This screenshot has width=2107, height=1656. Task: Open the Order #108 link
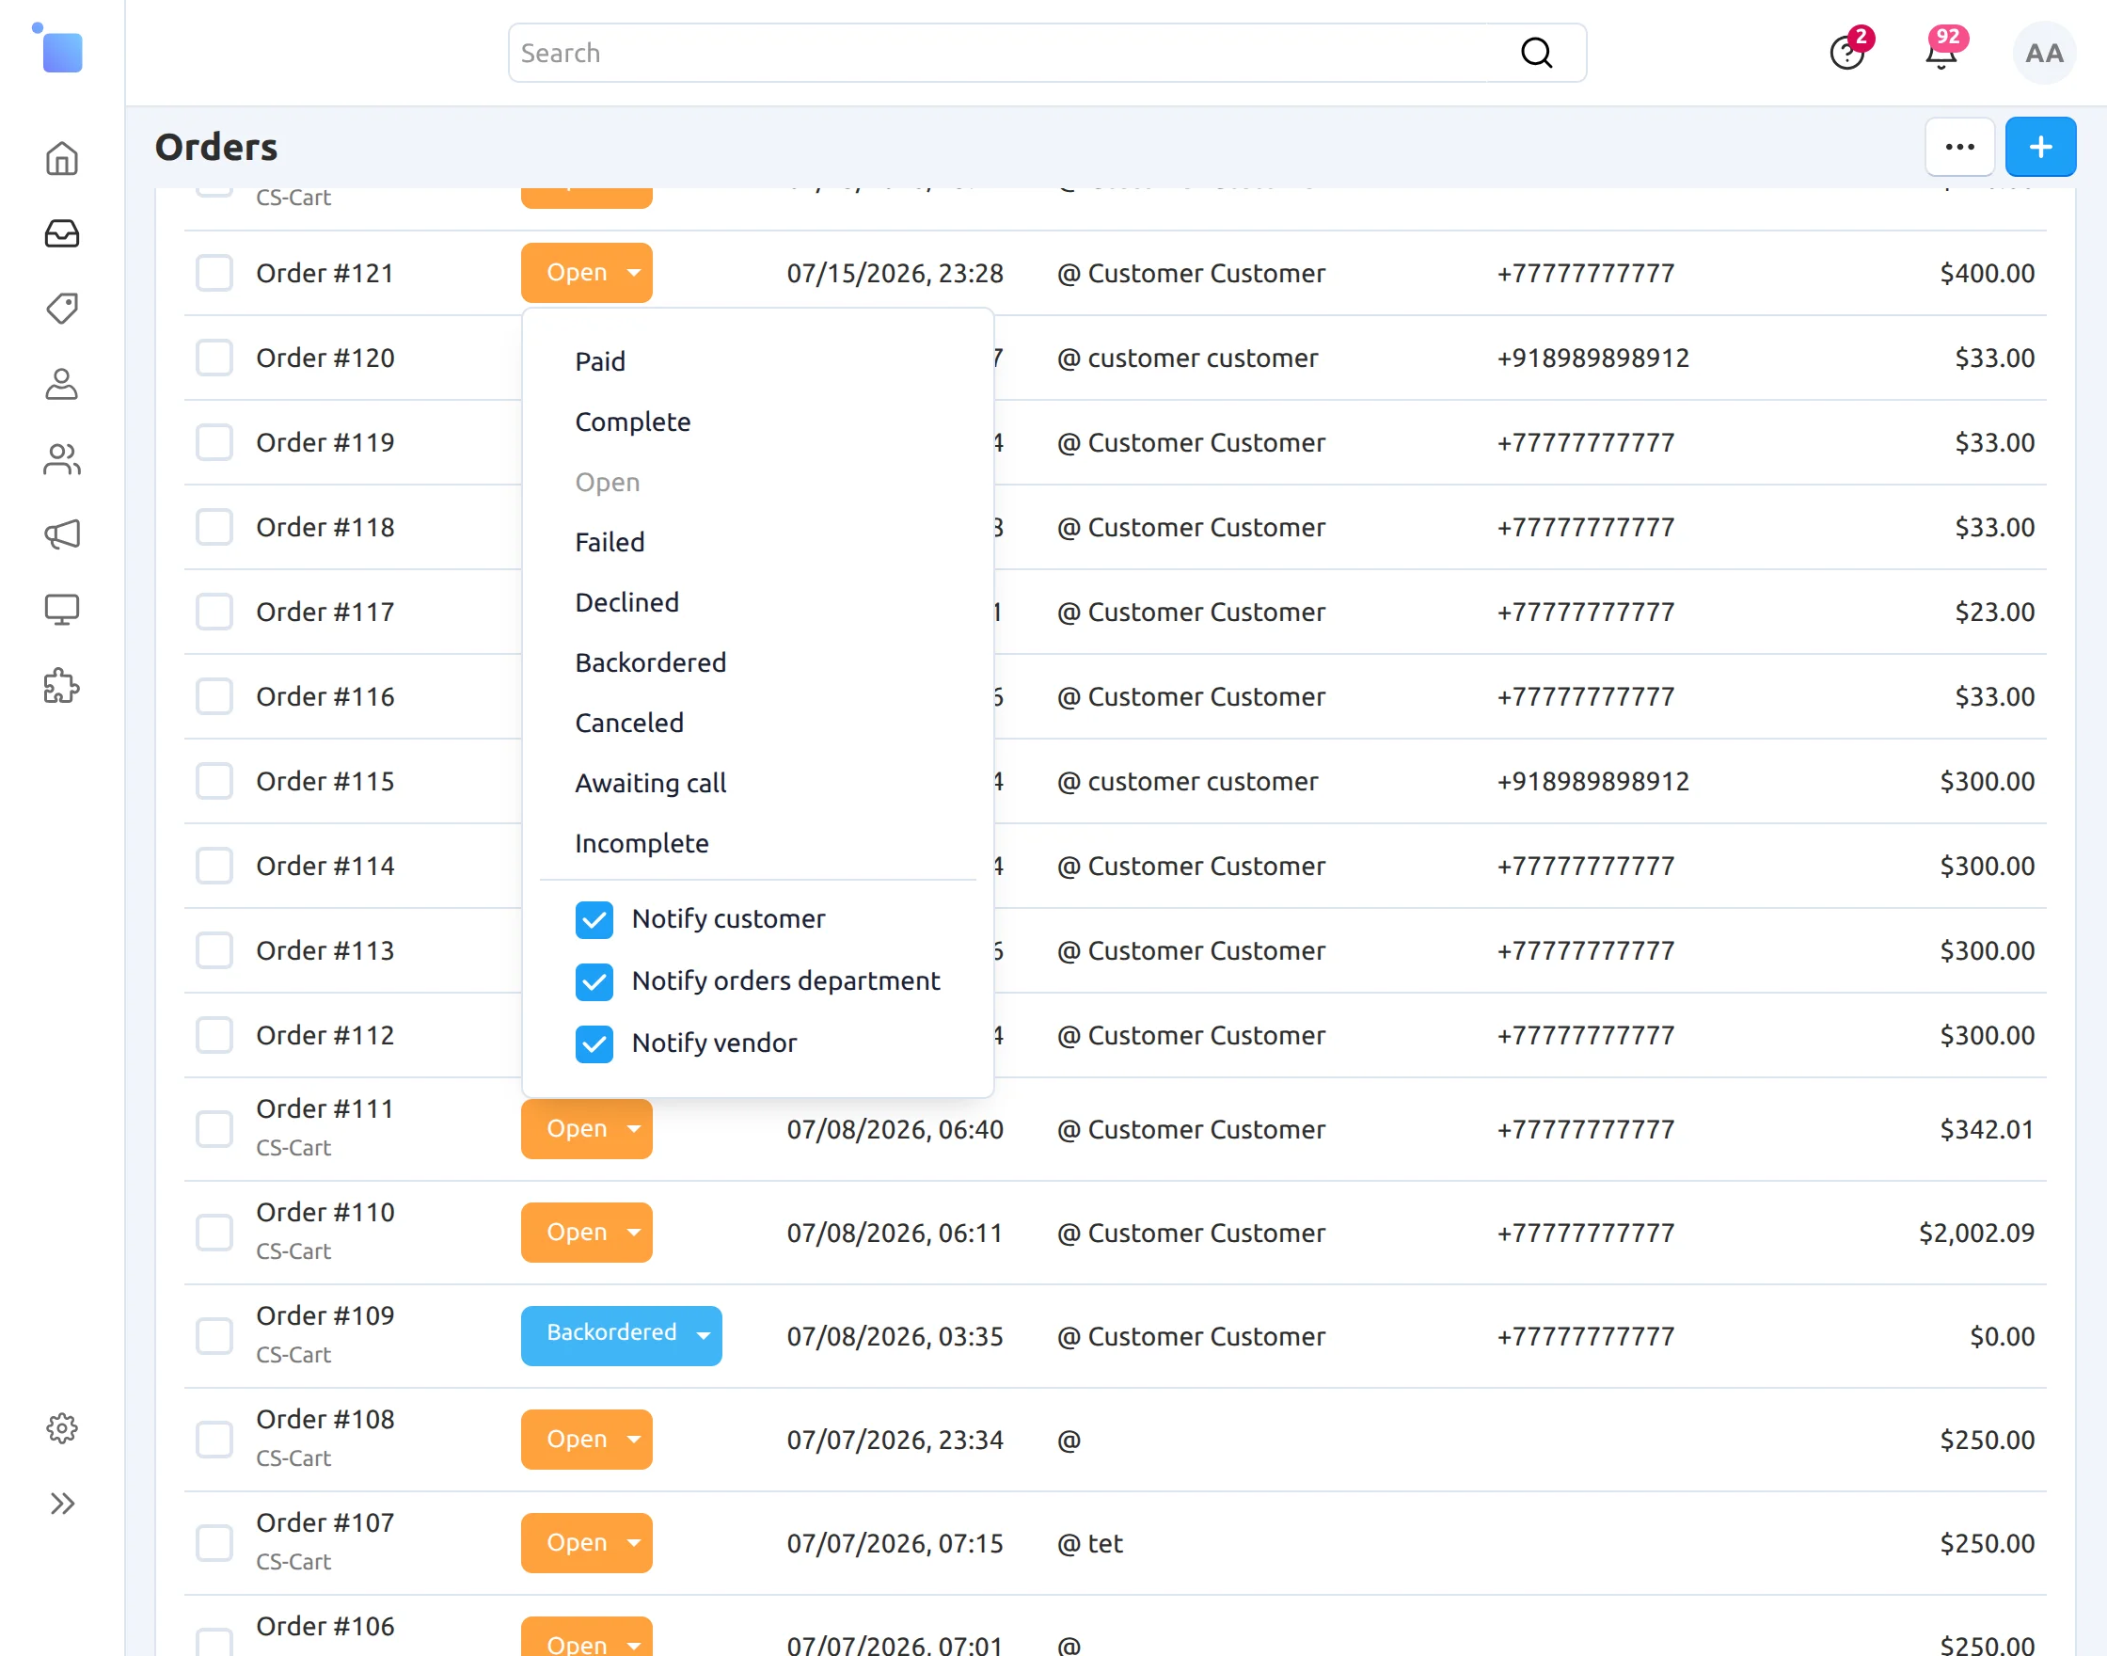325,1420
